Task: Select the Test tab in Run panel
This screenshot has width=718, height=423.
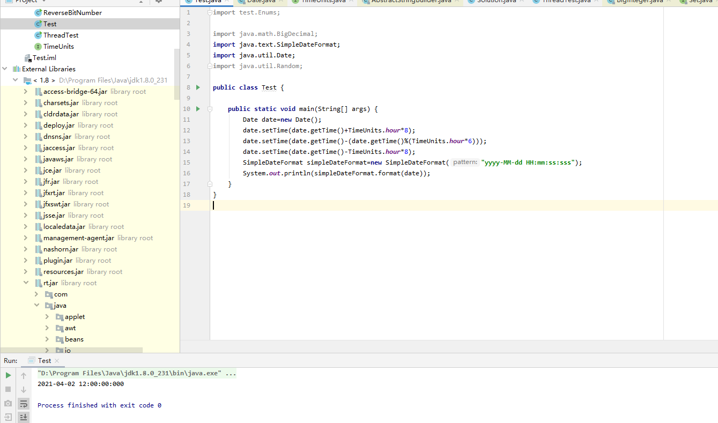Action: (45, 361)
